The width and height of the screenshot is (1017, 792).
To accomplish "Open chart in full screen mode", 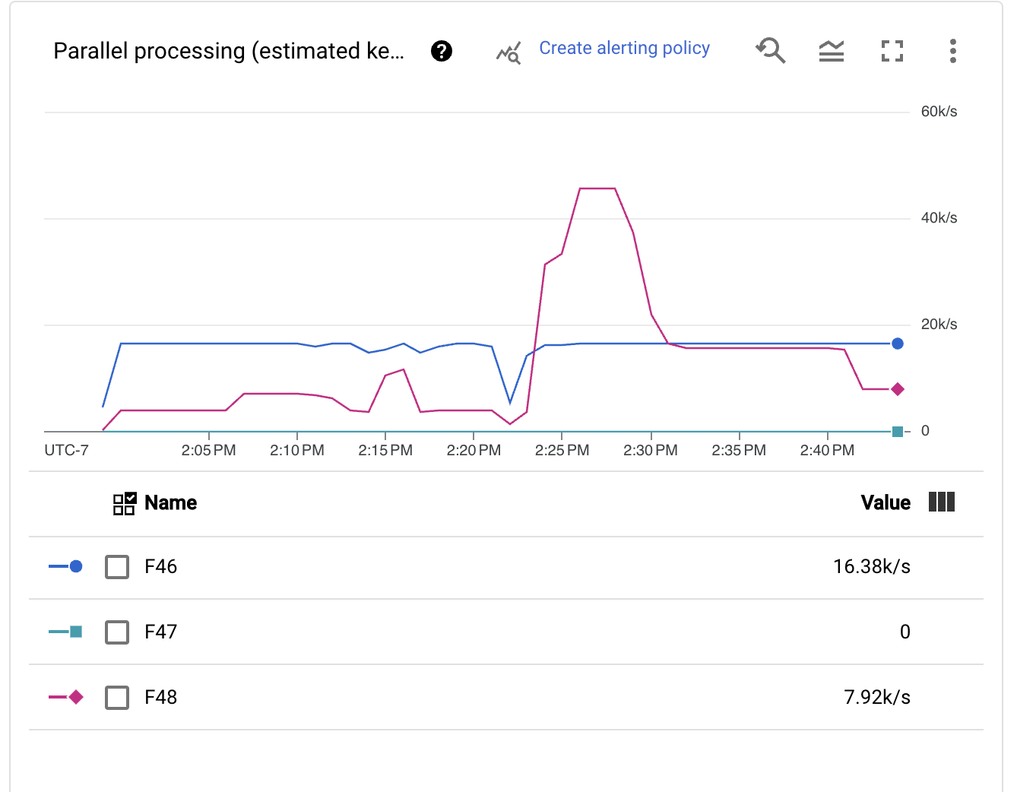I will [892, 51].
